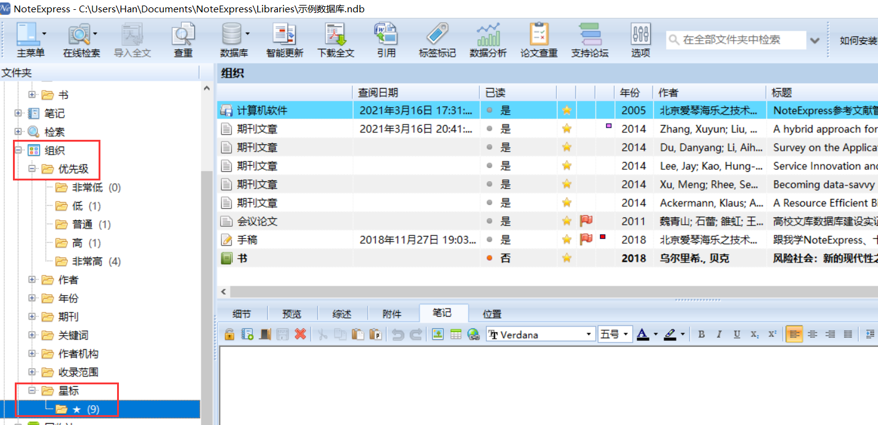This screenshot has height=425, width=878.
Task: Open the 数据库 database tool
Action: 234,40
